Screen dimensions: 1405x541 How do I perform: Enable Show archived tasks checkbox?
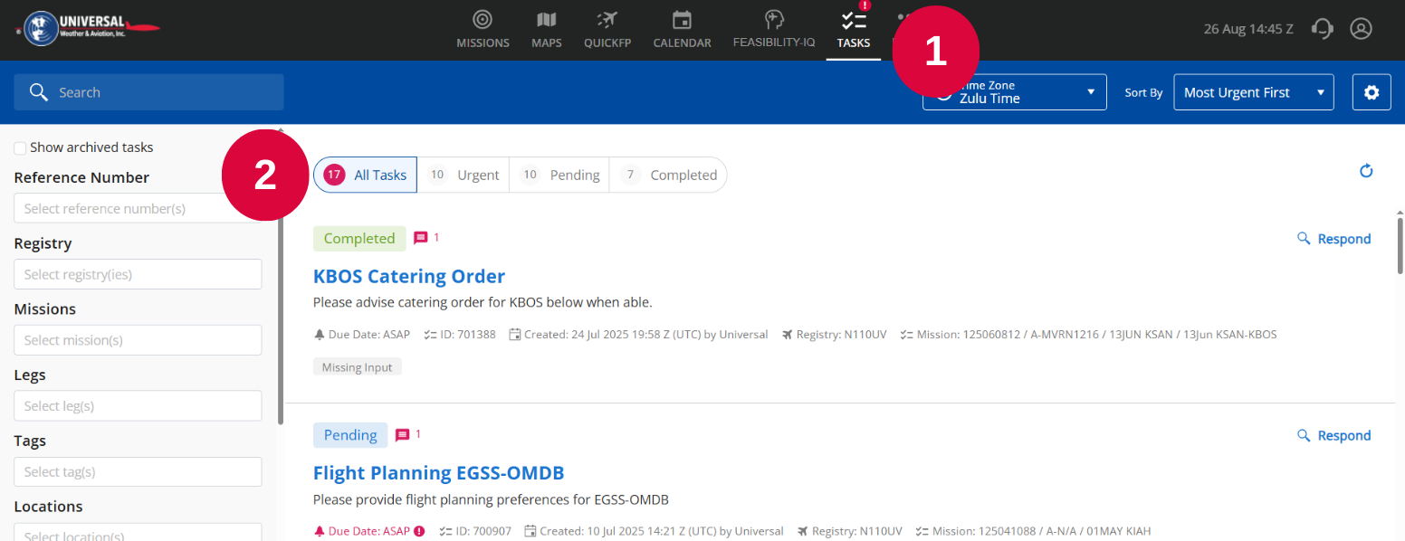pos(20,147)
